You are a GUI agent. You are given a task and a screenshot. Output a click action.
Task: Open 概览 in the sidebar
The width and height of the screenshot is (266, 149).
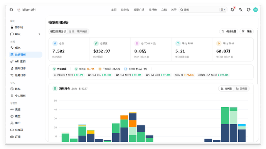(x=25, y=48)
